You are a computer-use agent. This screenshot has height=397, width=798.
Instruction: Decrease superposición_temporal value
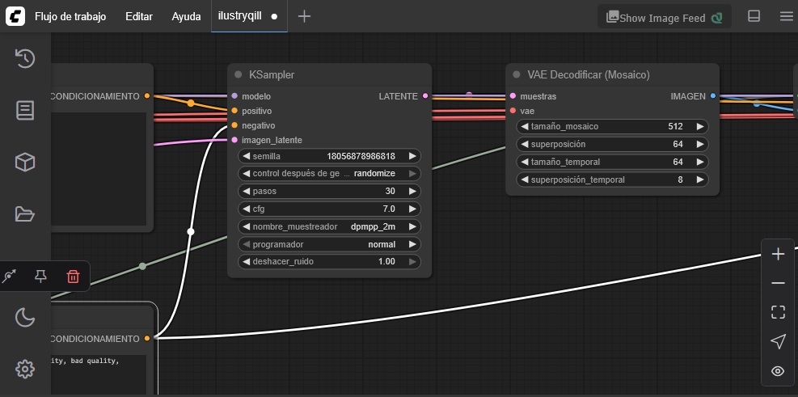point(524,179)
